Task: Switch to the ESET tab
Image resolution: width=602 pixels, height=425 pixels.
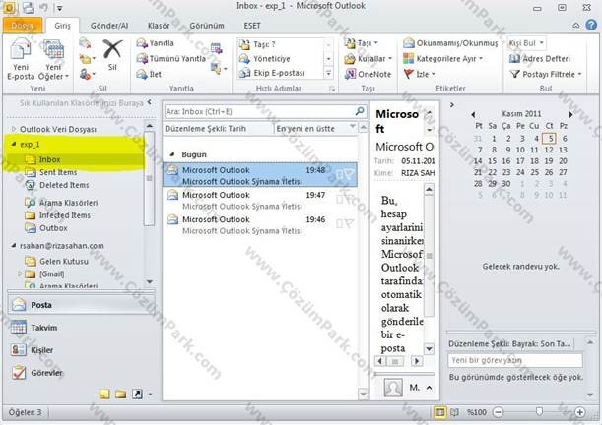Action: pyautogui.click(x=252, y=26)
